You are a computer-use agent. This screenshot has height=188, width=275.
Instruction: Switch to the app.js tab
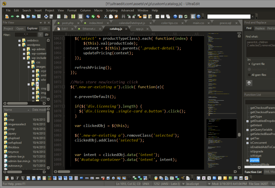pos(140,29)
